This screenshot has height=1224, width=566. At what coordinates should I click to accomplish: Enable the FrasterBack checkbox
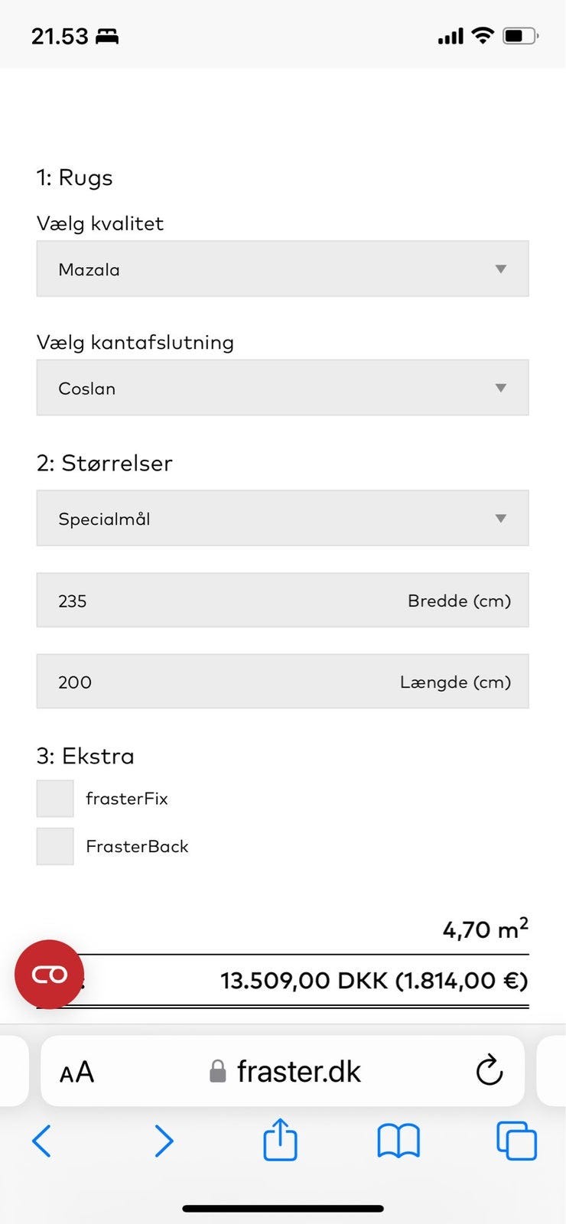(55, 846)
